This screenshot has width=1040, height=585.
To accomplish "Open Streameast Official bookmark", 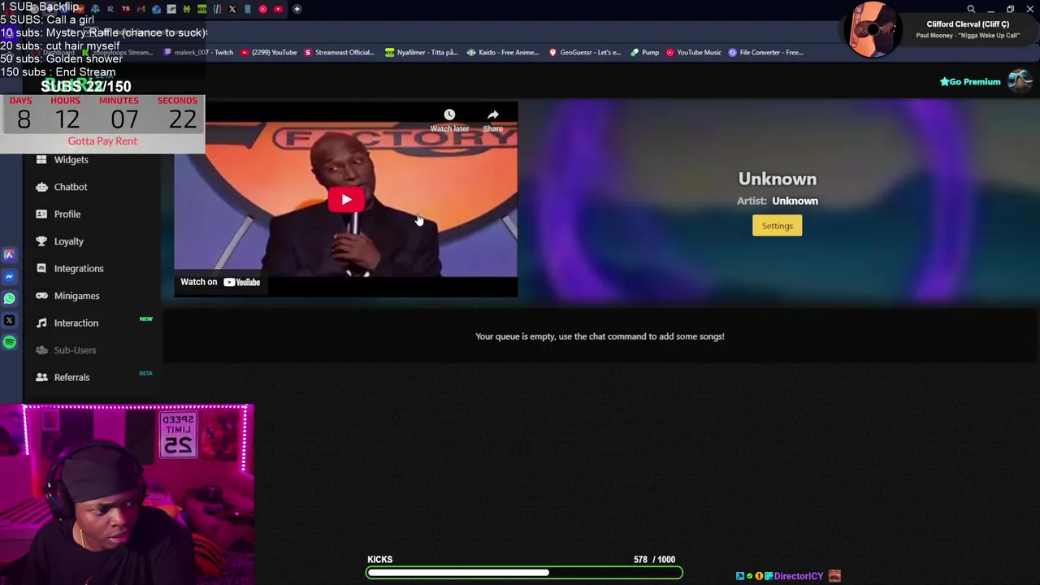I will [339, 53].
